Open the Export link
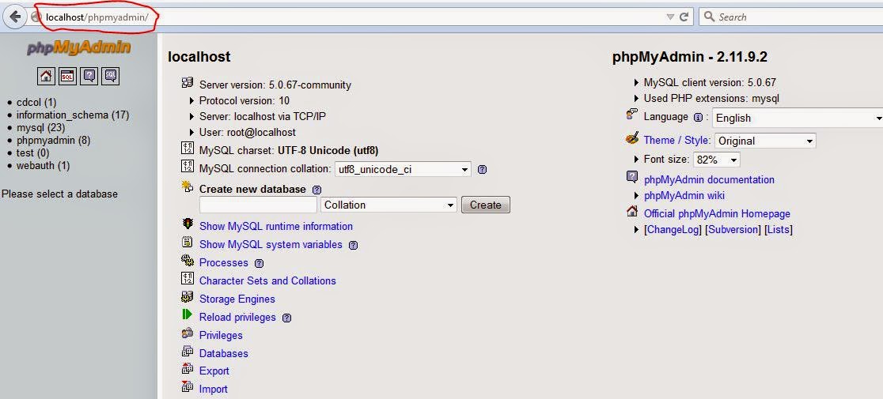Image resolution: width=883 pixels, height=399 pixels. 214,371
